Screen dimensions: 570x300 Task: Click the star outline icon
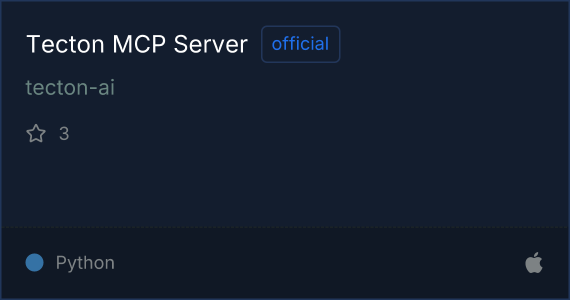[36, 133]
